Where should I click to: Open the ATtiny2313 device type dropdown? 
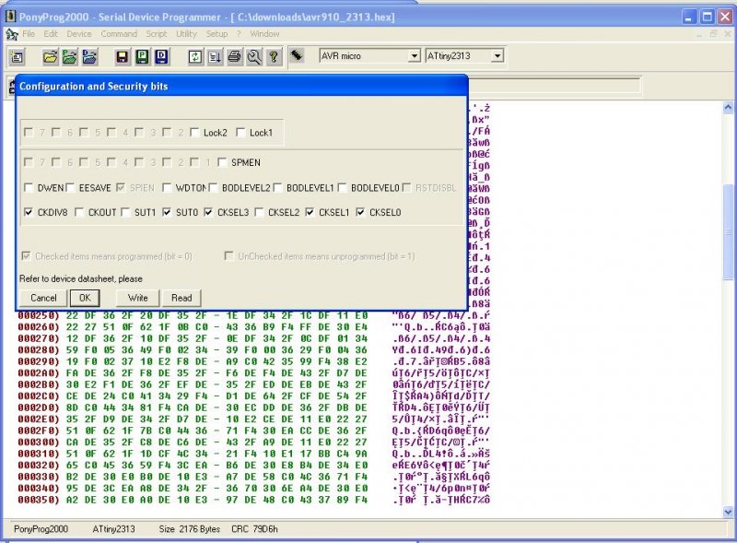click(x=497, y=56)
